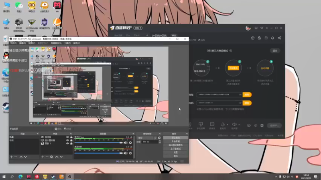This screenshot has width=321, height=180.
Task: Click the stream address input field
Action: coord(219,95)
